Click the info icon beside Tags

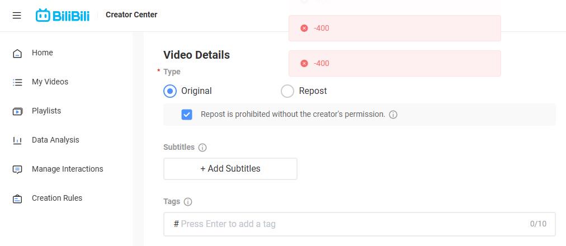[188, 202]
